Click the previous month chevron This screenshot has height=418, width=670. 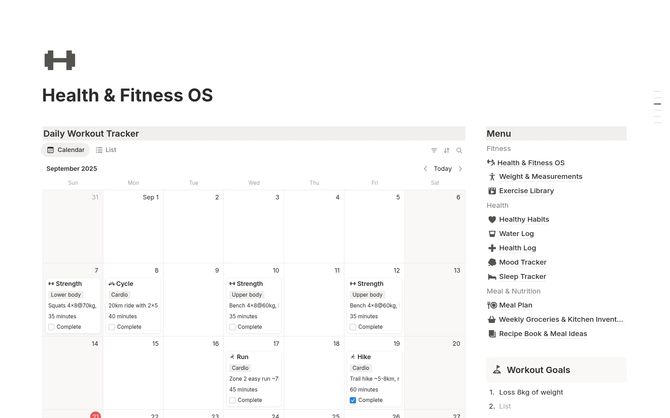point(425,168)
